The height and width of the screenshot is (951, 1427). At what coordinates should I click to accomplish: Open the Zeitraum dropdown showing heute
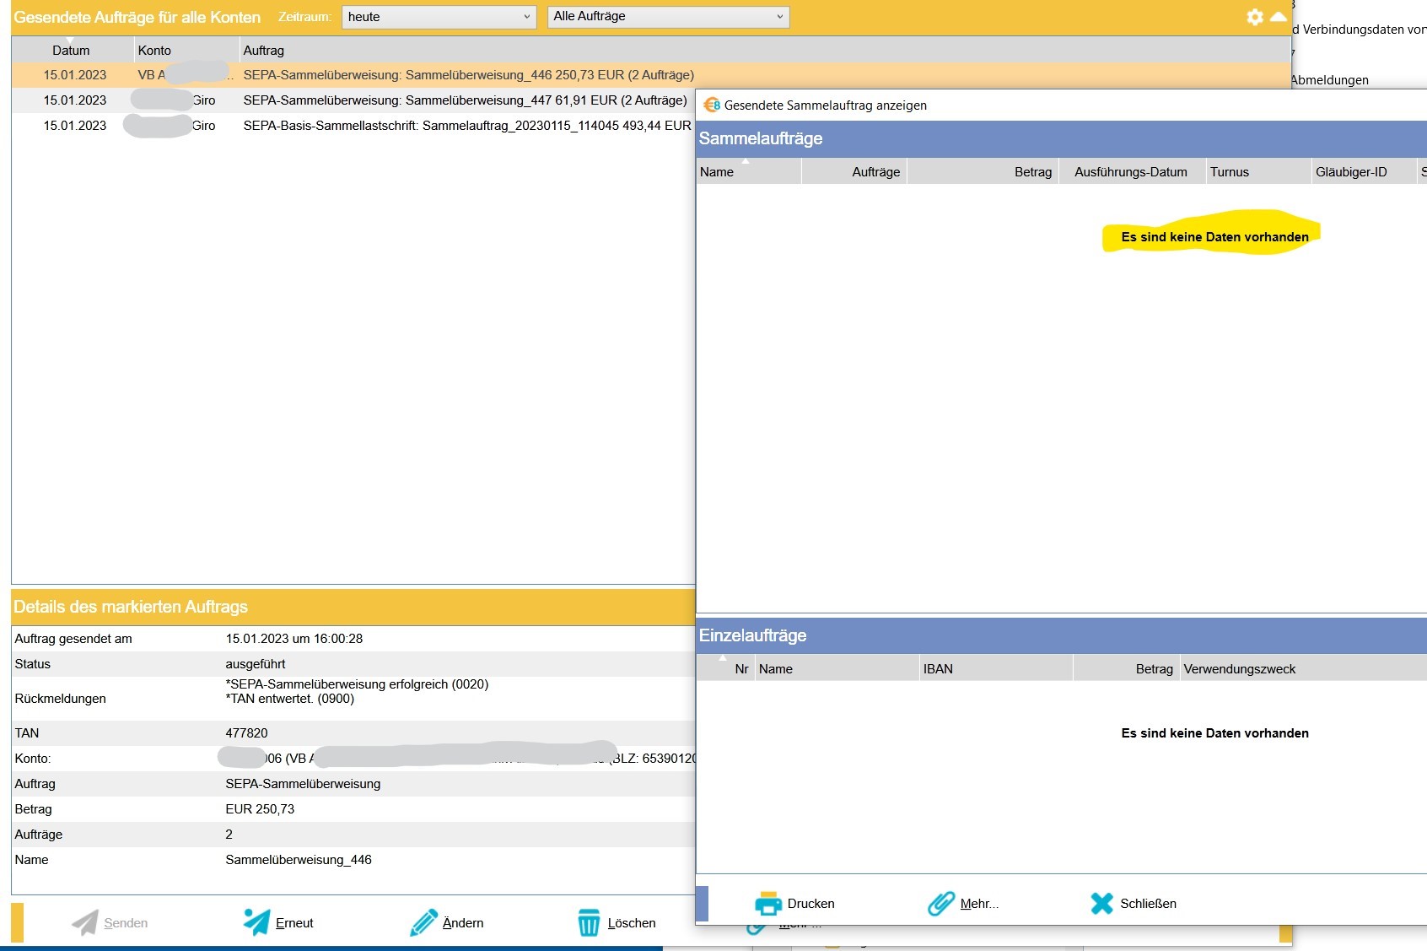click(x=439, y=17)
